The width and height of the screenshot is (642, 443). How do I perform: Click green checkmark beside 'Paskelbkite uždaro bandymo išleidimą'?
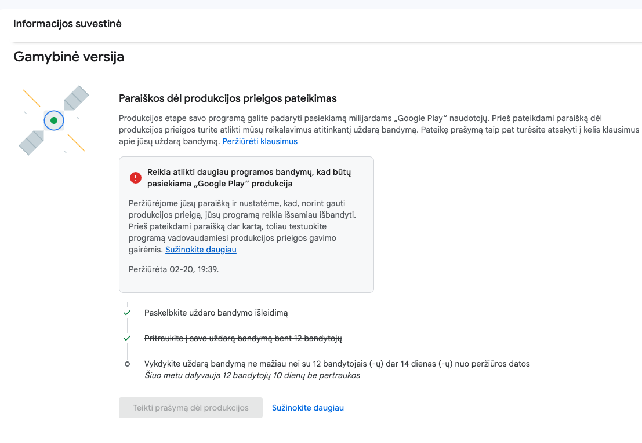[127, 313]
